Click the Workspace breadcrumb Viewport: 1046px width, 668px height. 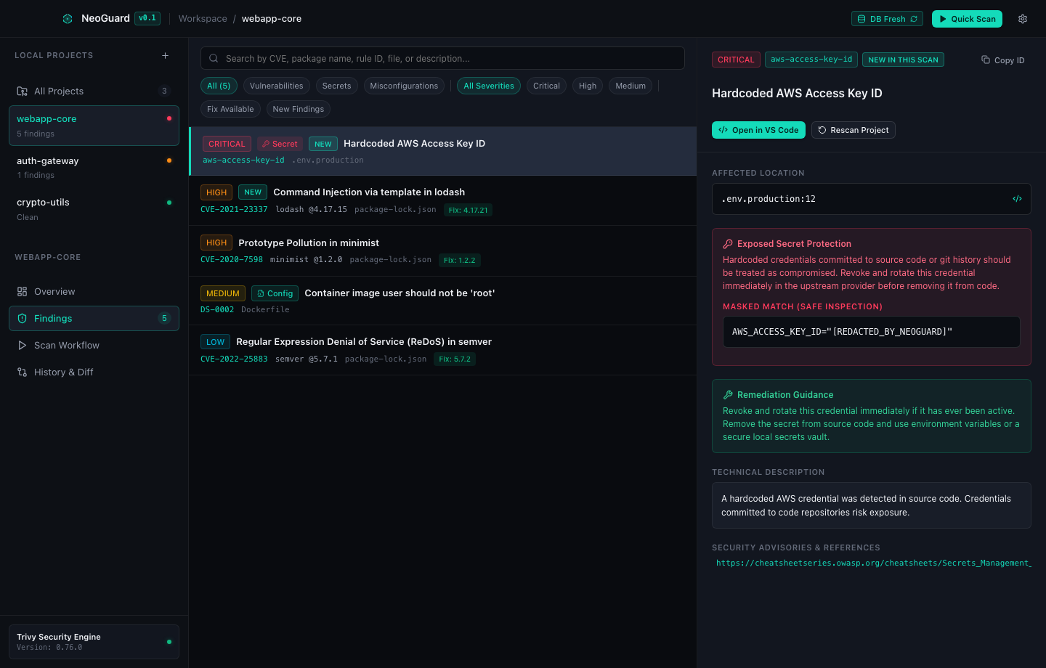pyautogui.click(x=203, y=19)
